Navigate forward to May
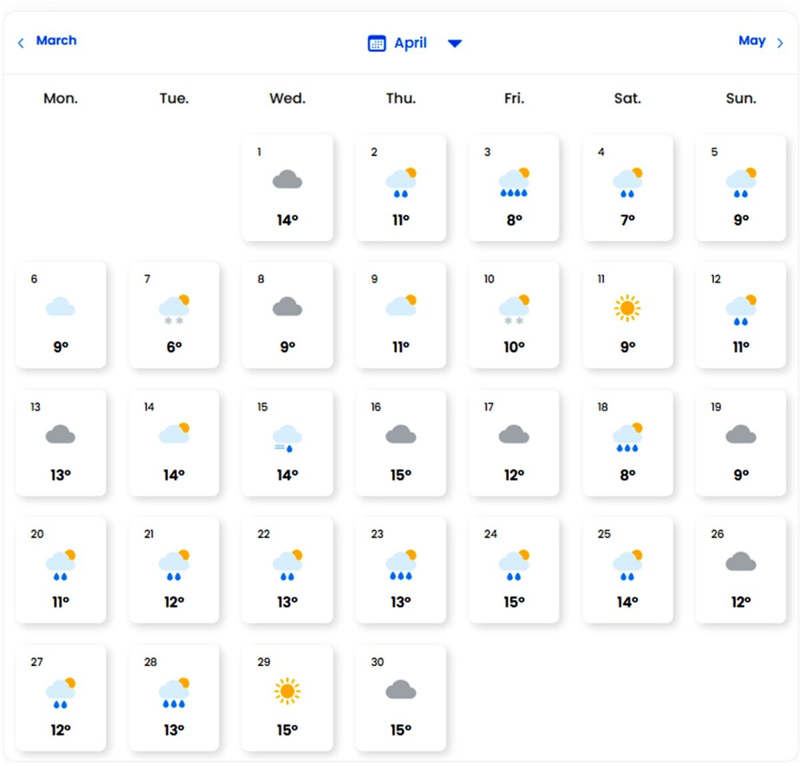This screenshot has width=800, height=766. coord(752,41)
